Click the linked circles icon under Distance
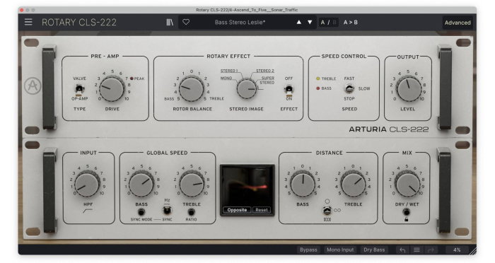 click(x=337, y=210)
